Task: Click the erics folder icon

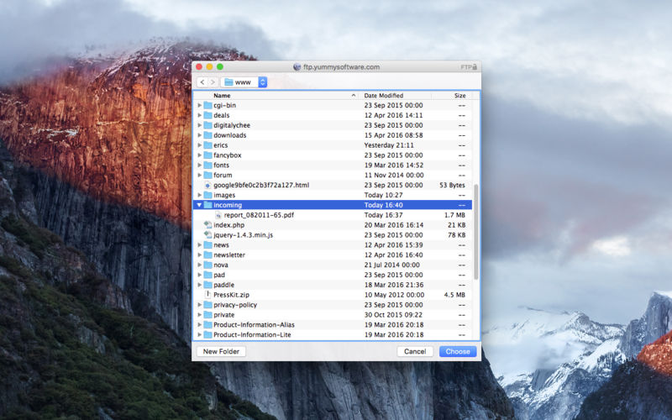Action: coord(207,145)
